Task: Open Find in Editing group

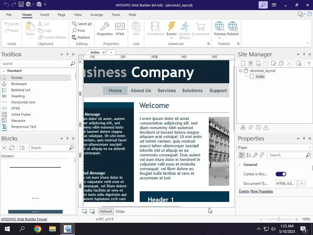Action: point(79,30)
